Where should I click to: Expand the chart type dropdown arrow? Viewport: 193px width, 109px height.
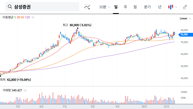176,7
